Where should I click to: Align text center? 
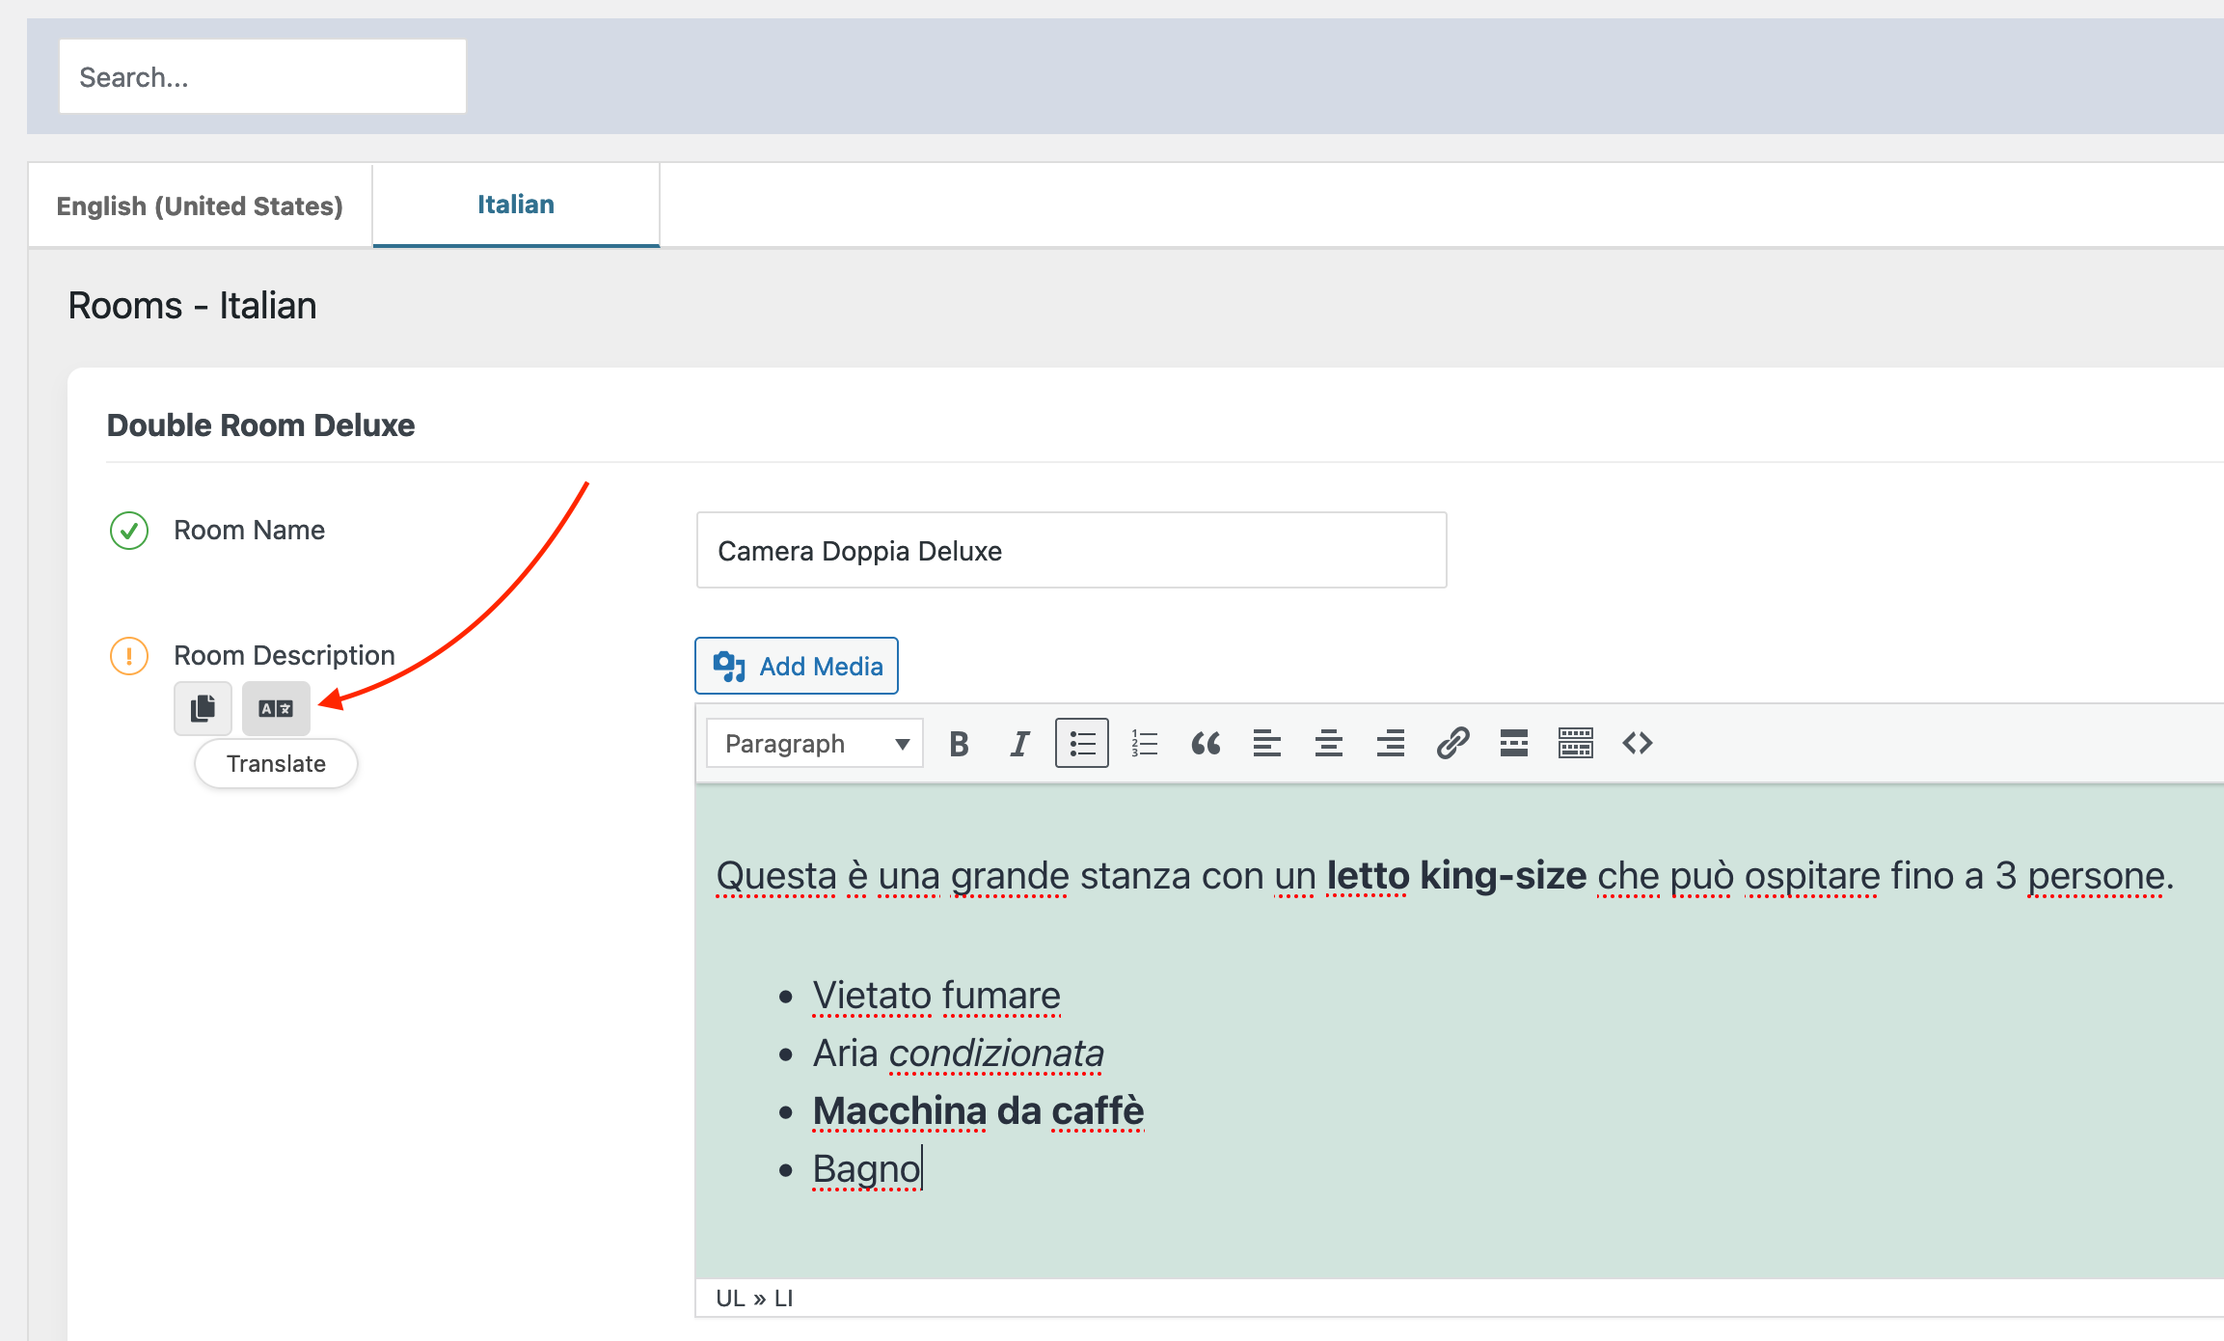(x=1329, y=744)
